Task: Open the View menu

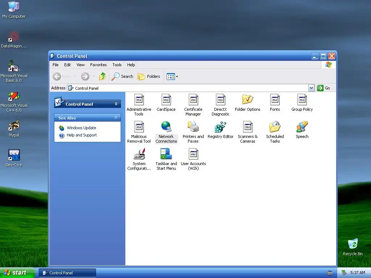Action: coord(80,65)
